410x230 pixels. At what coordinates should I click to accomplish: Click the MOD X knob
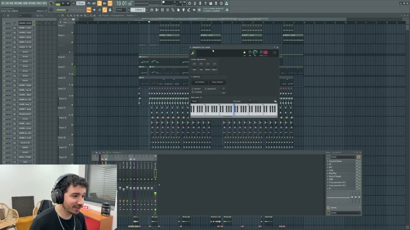[x=208, y=65]
